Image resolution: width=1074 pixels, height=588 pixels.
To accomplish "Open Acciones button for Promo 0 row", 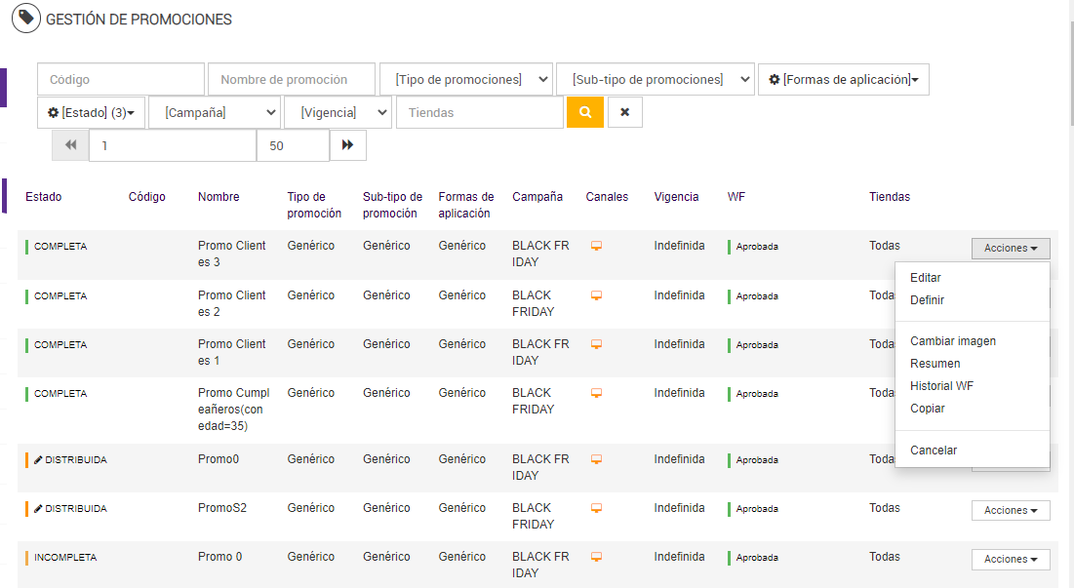I will click(1010, 559).
